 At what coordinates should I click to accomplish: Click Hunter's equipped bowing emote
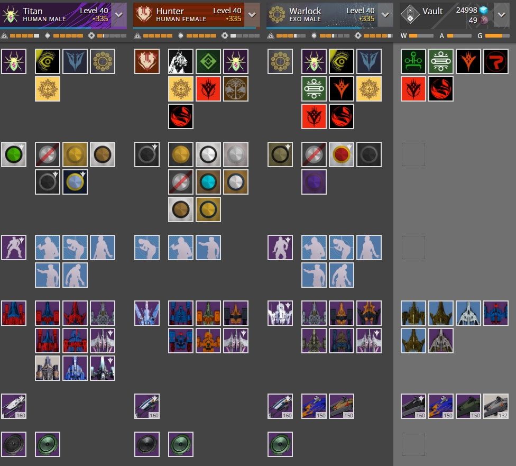[147, 248]
